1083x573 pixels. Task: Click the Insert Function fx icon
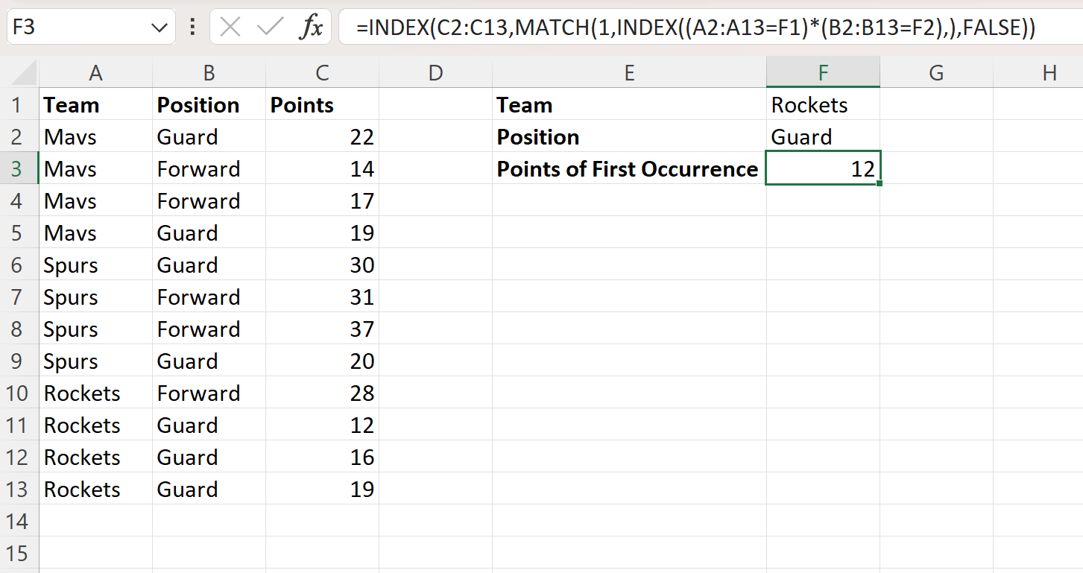(311, 28)
